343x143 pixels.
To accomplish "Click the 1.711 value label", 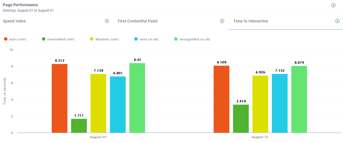I will pos(79,115).
